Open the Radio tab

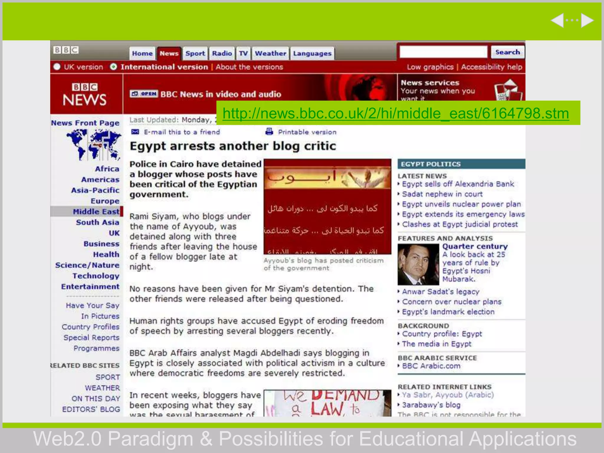pos(222,53)
